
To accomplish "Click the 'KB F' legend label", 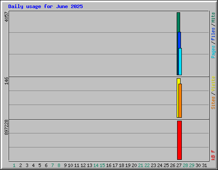I will point(213,155).
